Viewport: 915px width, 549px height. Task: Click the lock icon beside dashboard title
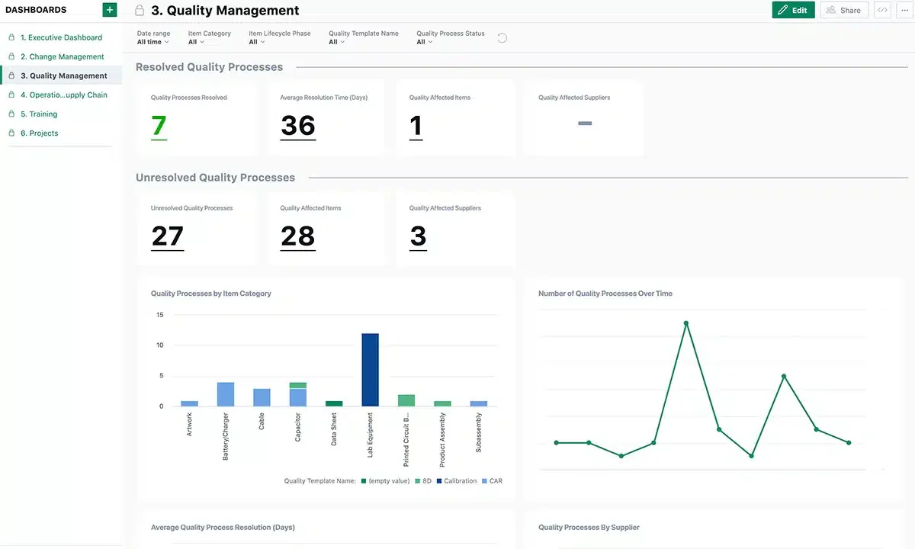pyautogui.click(x=139, y=11)
